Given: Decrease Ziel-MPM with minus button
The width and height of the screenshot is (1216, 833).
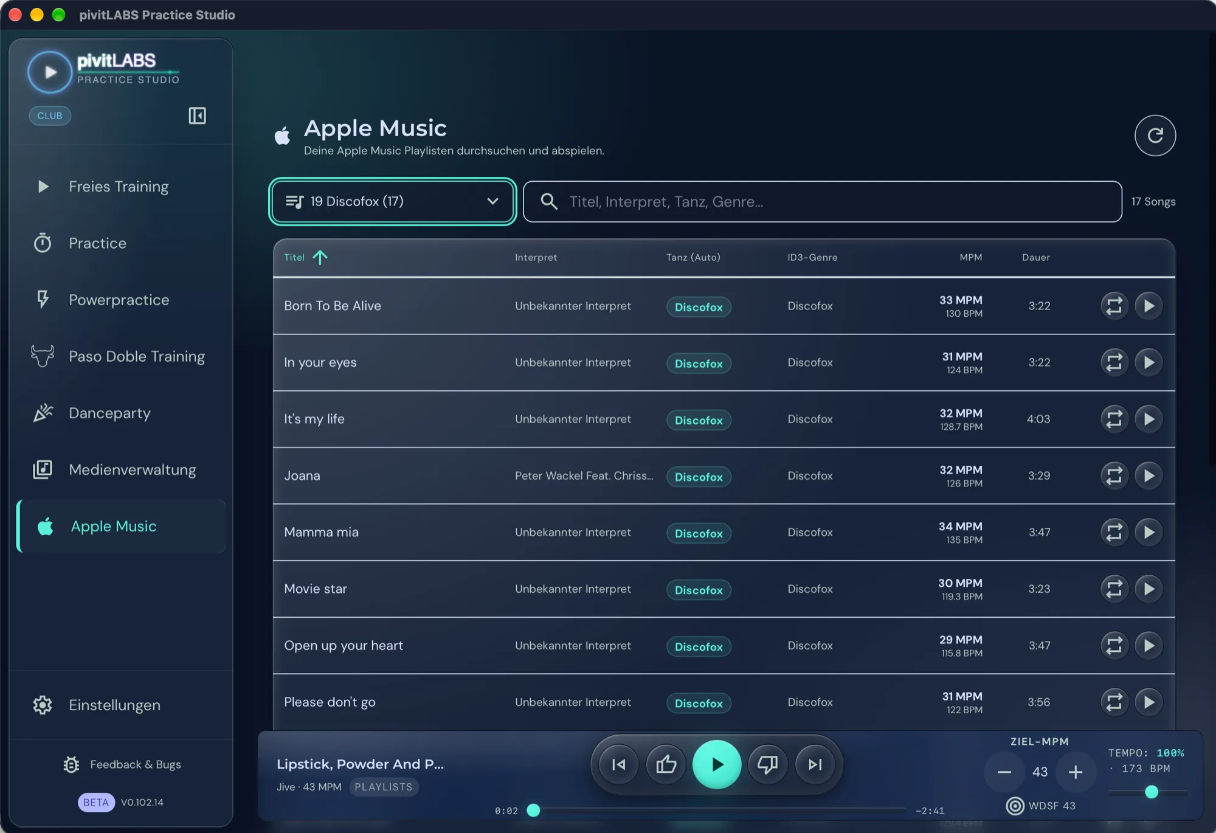Looking at the screenshot, I should (x=1004, y=772).
